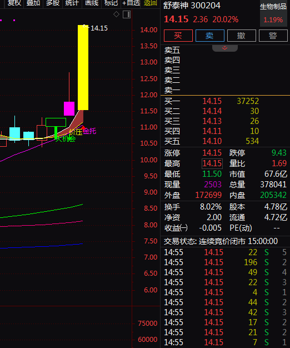
Task: Click the 净资 value 2.00
Action: (214, 217)
